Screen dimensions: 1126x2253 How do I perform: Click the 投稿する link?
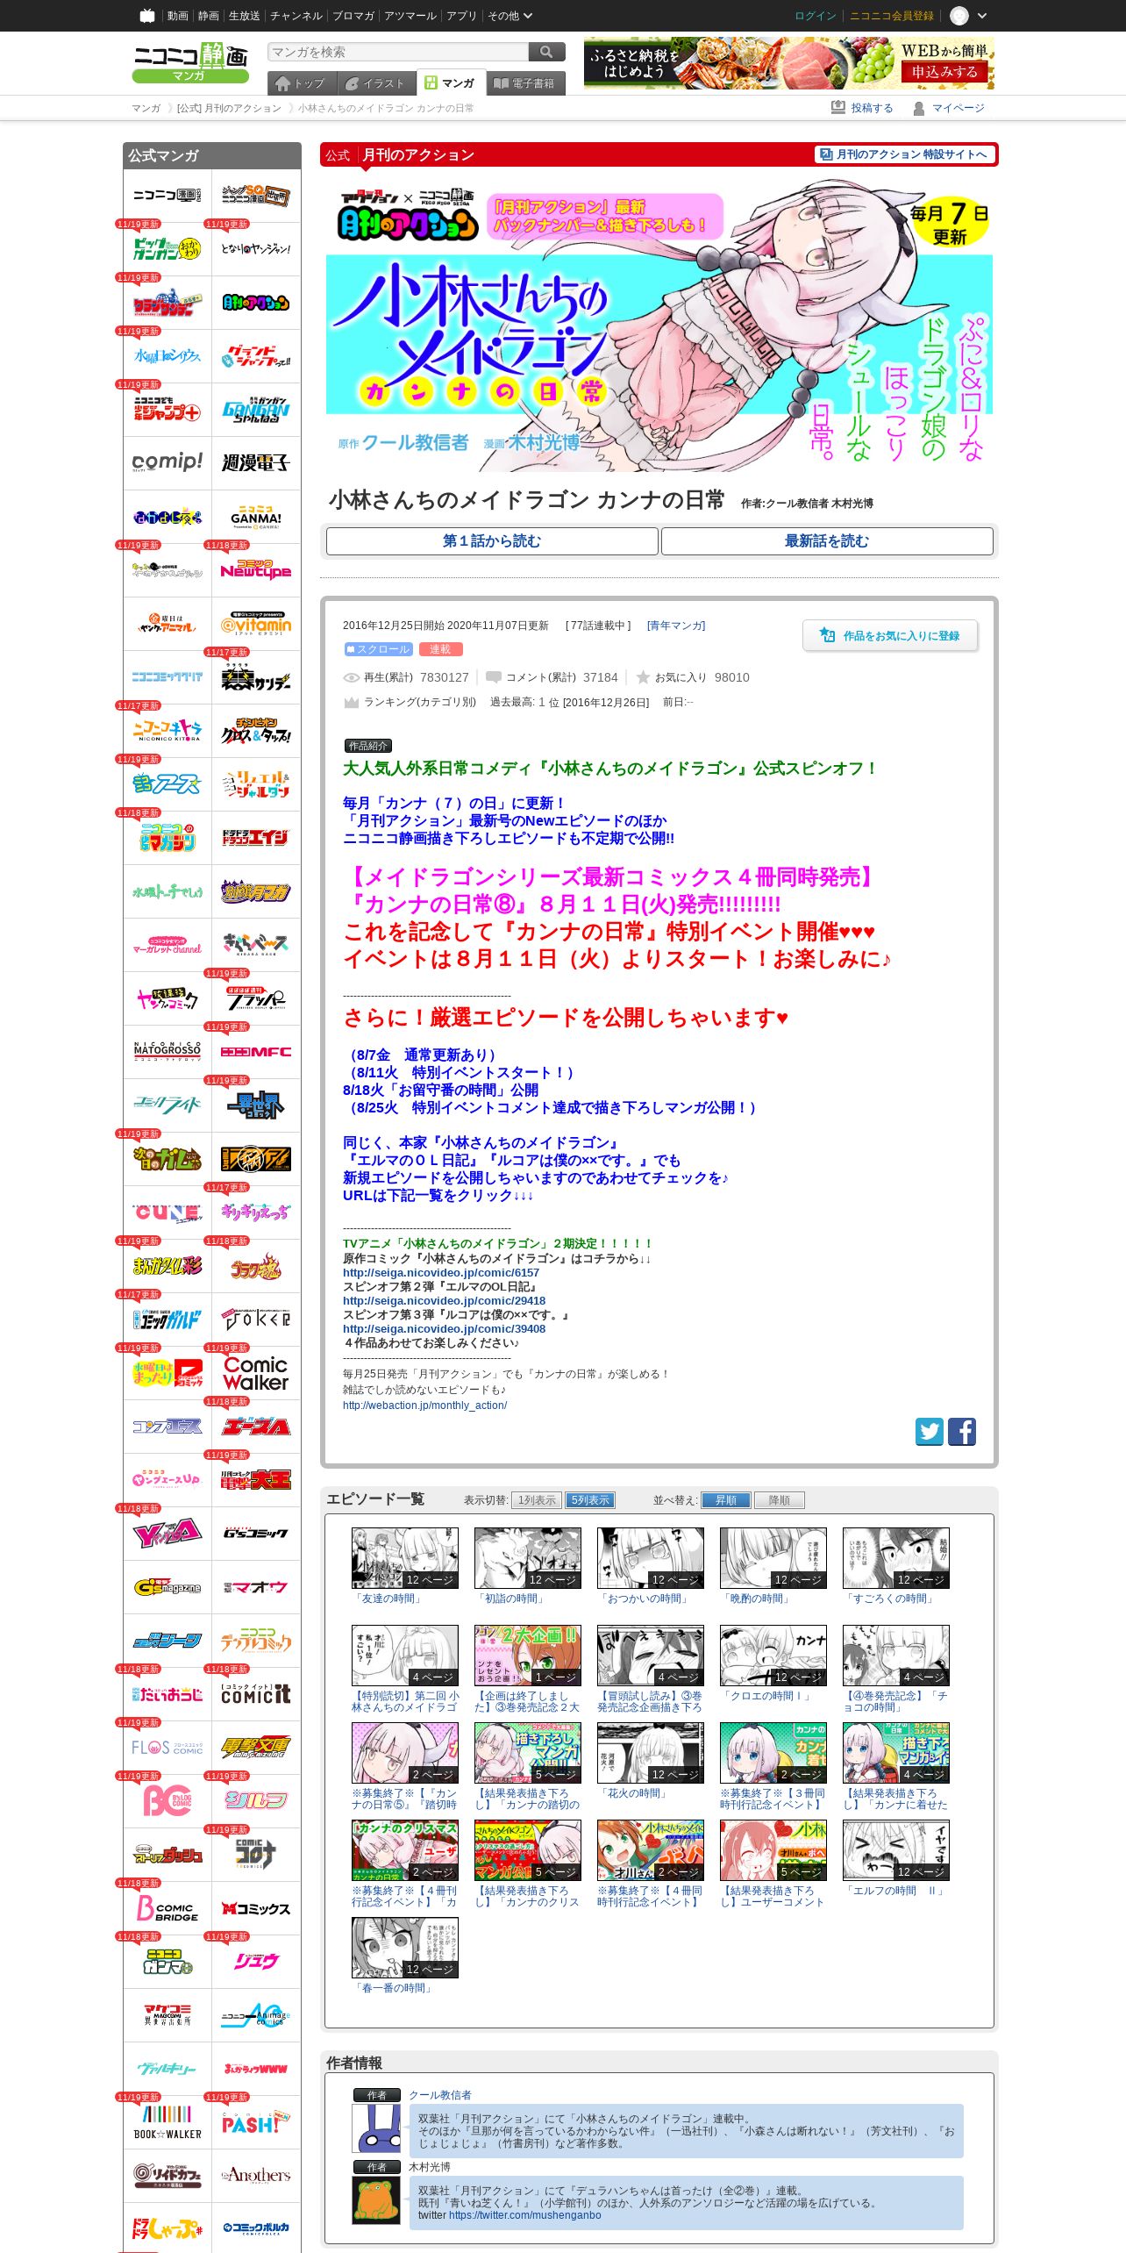pos(863,108)
